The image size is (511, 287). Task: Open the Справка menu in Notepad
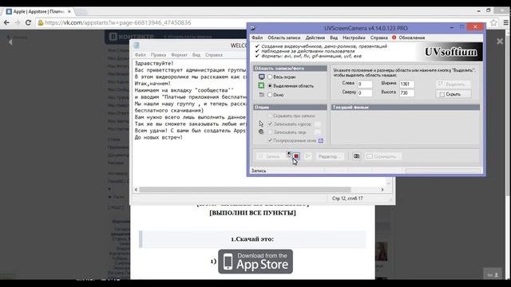[214, 55]
